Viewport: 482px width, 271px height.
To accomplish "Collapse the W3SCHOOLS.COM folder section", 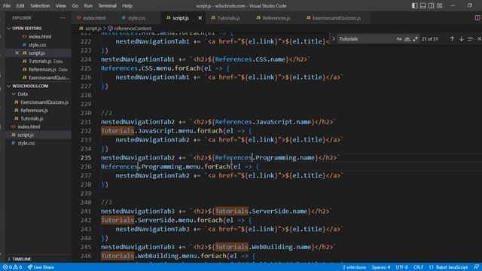I will tap(30, 86).
